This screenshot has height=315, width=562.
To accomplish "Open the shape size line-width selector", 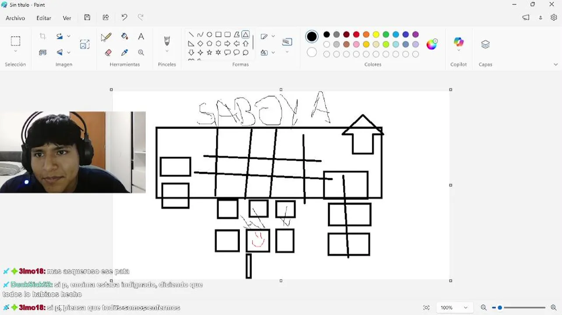I will pos(287,42).
